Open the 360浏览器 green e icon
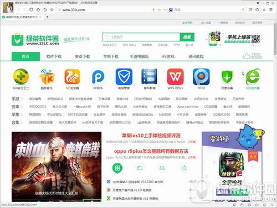Screen dimensions: 277x208 pos(253,77)
